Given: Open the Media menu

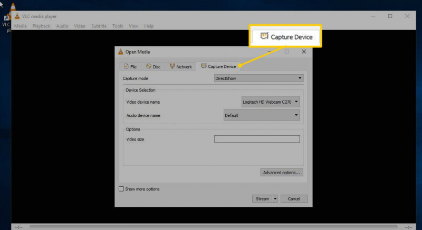Looking at the screenshot, I should [21, 26].
